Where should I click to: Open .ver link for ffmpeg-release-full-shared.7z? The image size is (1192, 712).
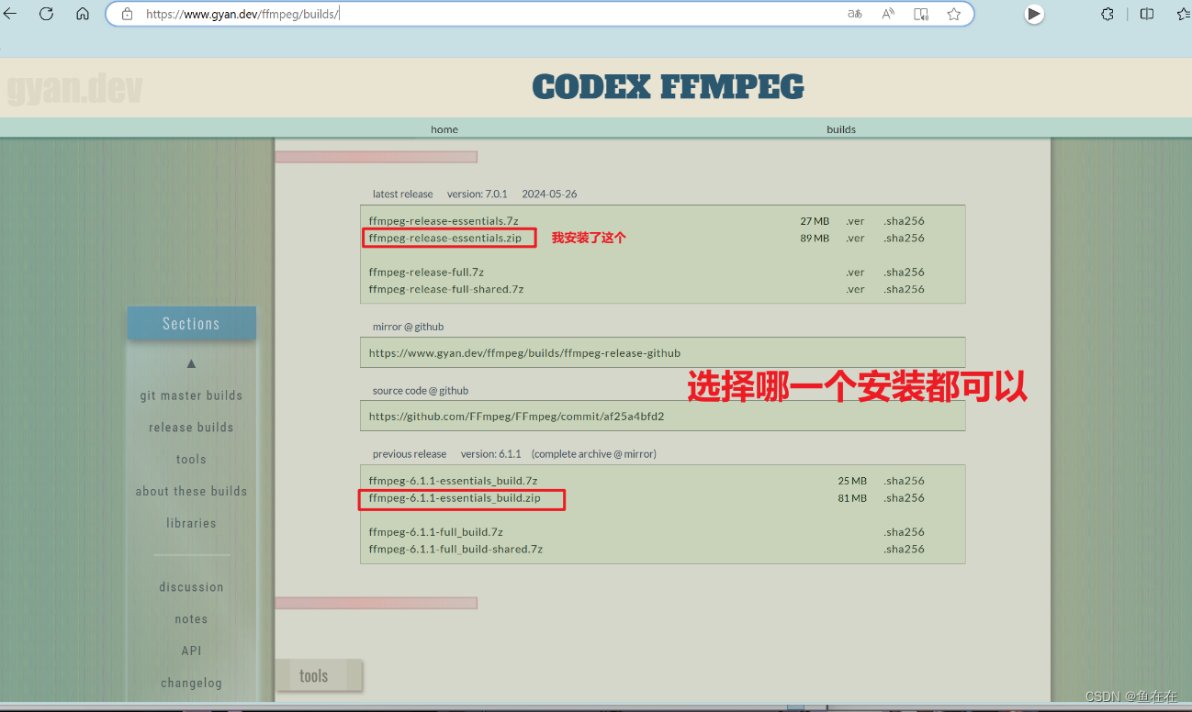(x=855, y=289)
